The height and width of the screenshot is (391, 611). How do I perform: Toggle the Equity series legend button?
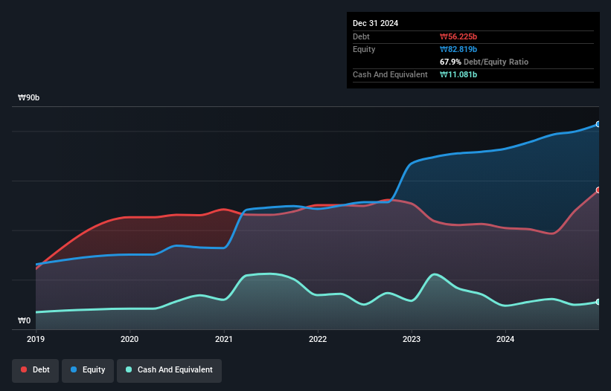88,370
